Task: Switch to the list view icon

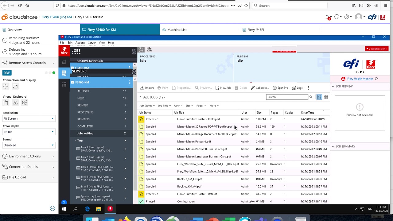Action: click(x=319, y=97)
